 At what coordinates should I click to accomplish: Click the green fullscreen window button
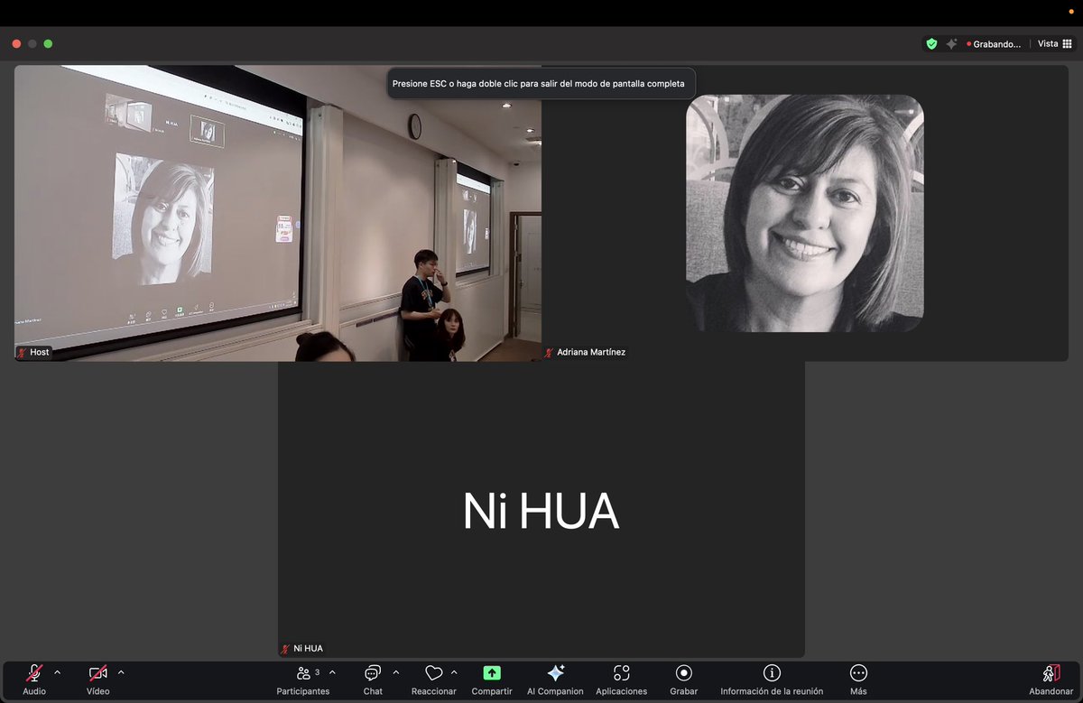48,43
